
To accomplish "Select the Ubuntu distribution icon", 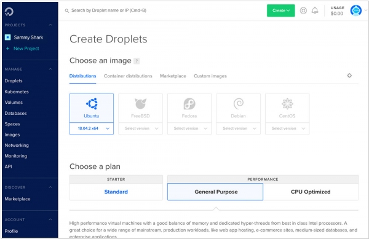I will [92, 104].
